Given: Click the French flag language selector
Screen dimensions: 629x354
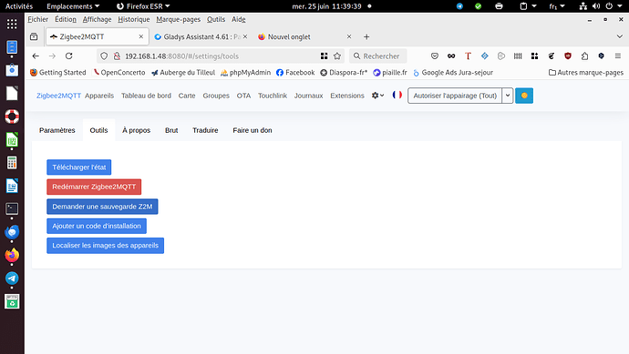Looking at the screenshot, I should click(397, 96).
